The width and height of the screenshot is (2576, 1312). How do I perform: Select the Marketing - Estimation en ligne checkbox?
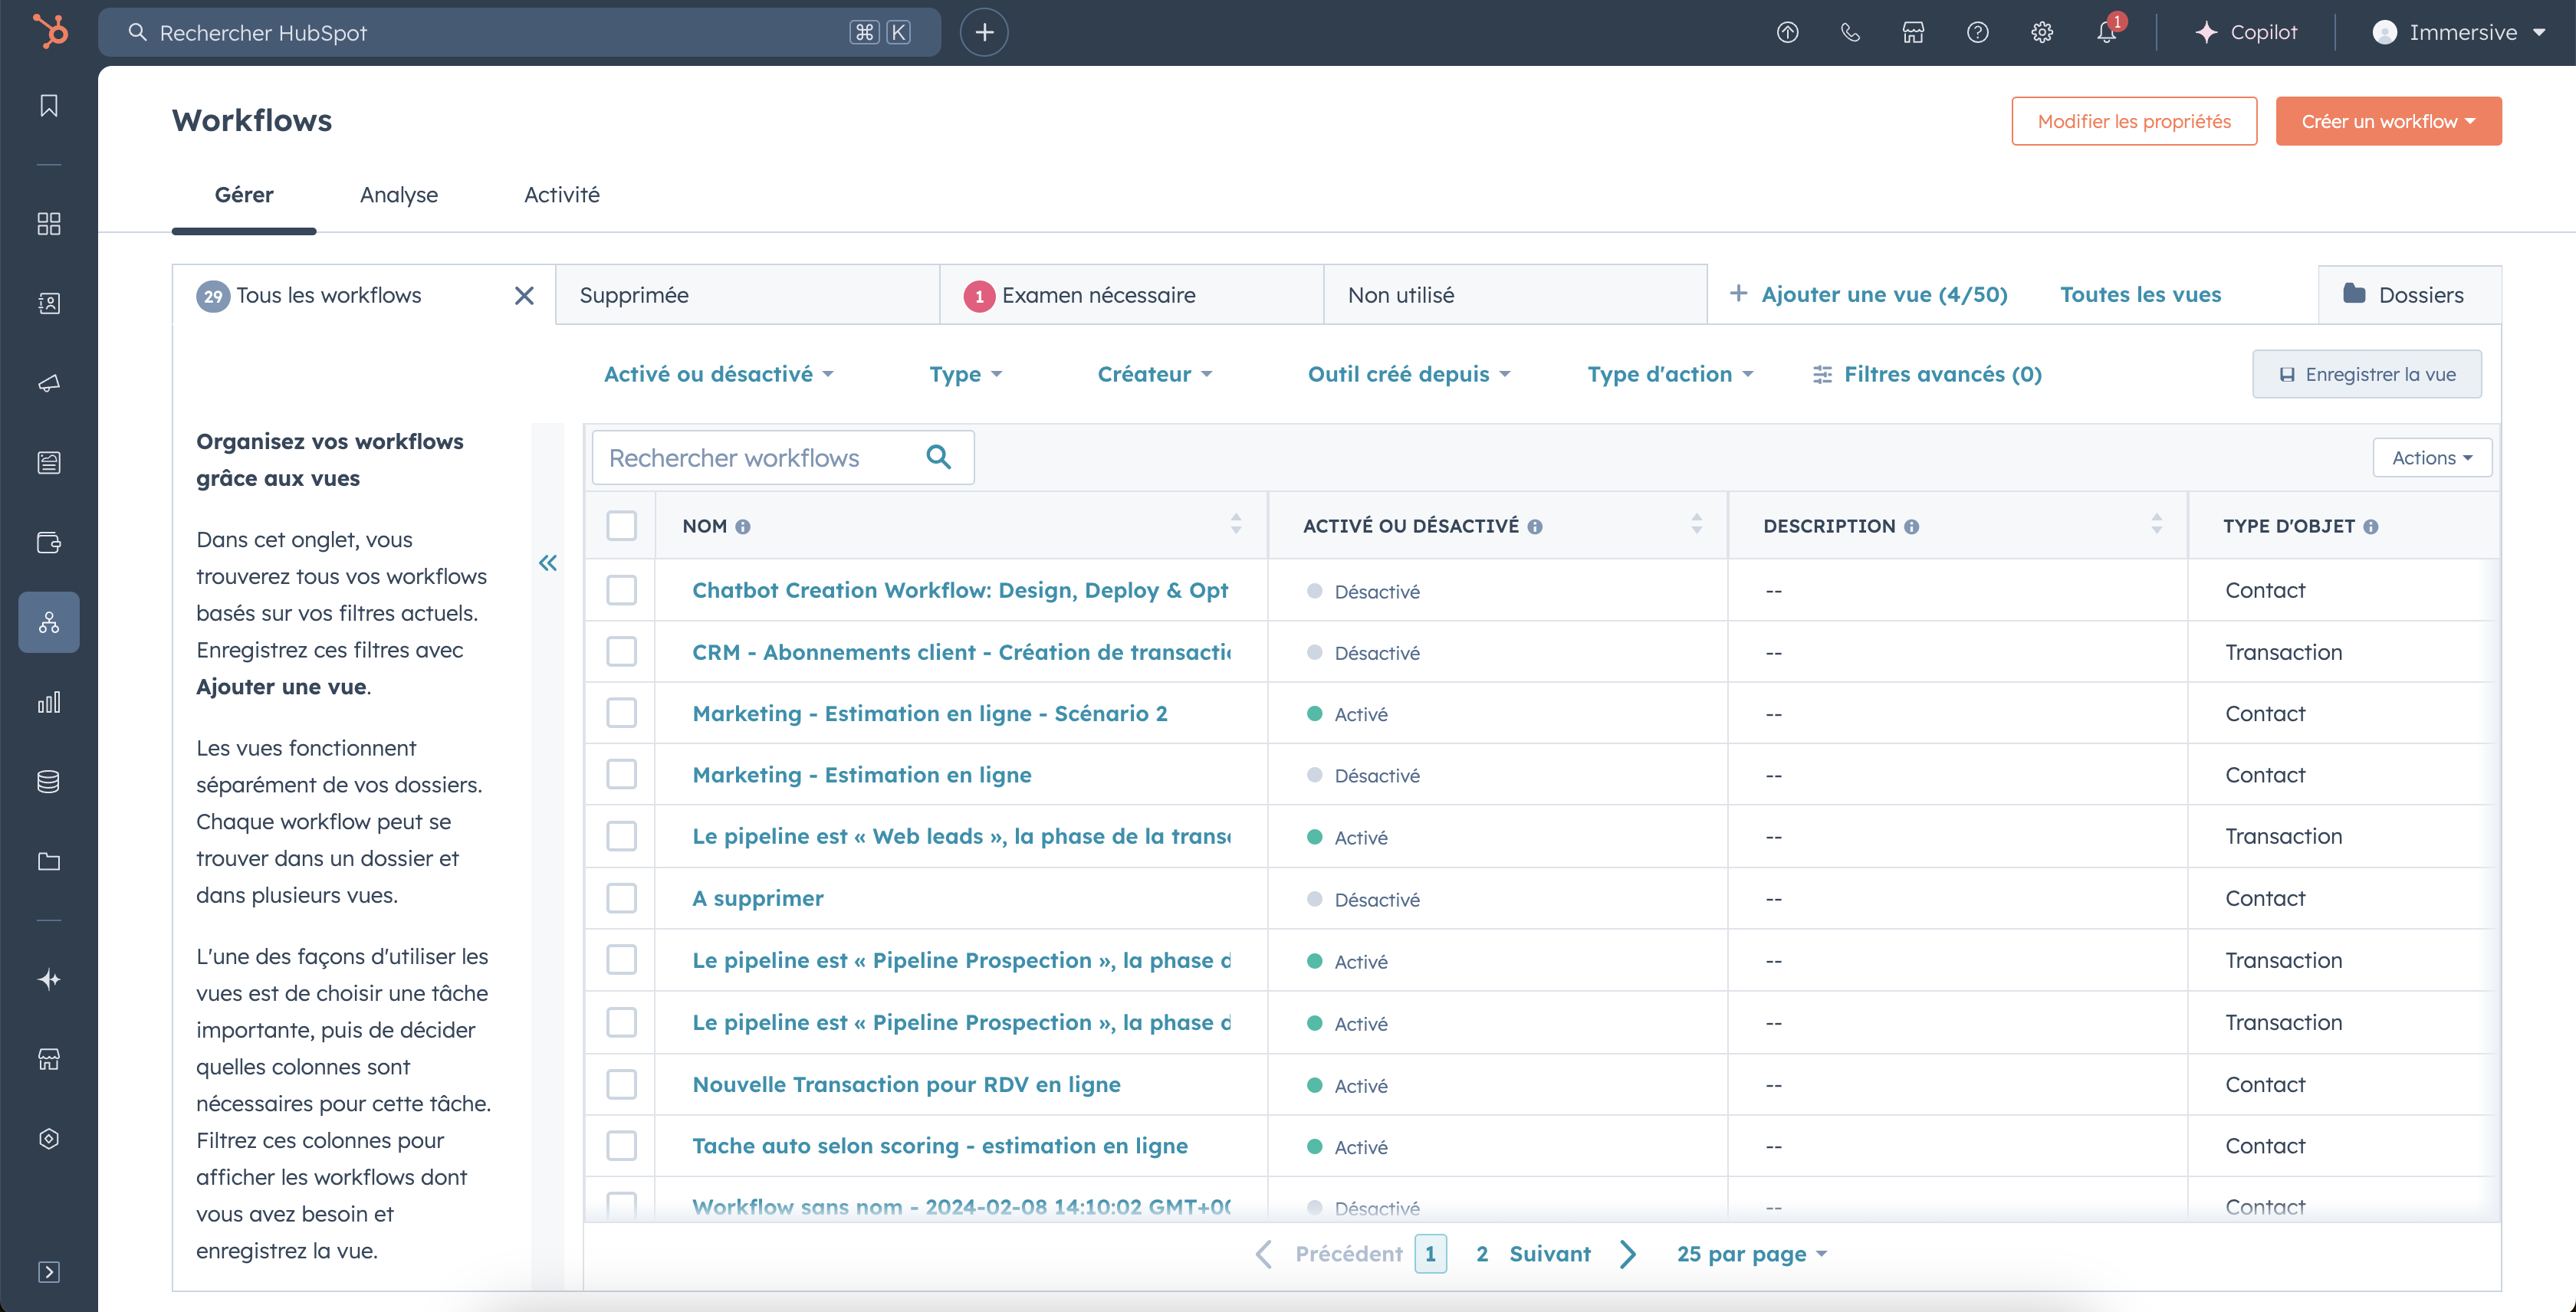point(621,775)
